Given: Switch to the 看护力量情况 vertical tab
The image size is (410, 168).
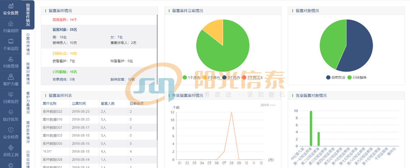Looking at the screenshot, I should (28, 102).
